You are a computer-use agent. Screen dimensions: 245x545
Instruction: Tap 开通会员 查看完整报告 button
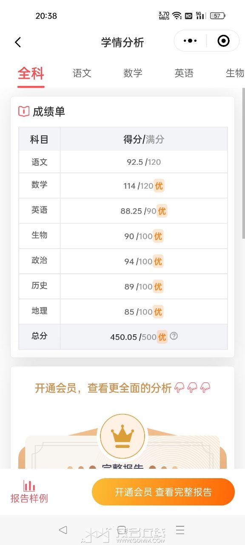coord(163,492)
